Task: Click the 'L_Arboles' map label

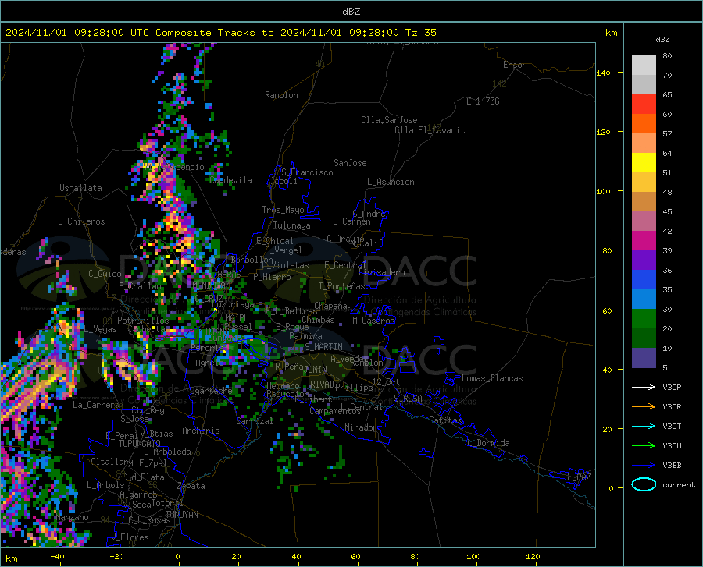Action: pyautogui.click(x=105, y=484)
